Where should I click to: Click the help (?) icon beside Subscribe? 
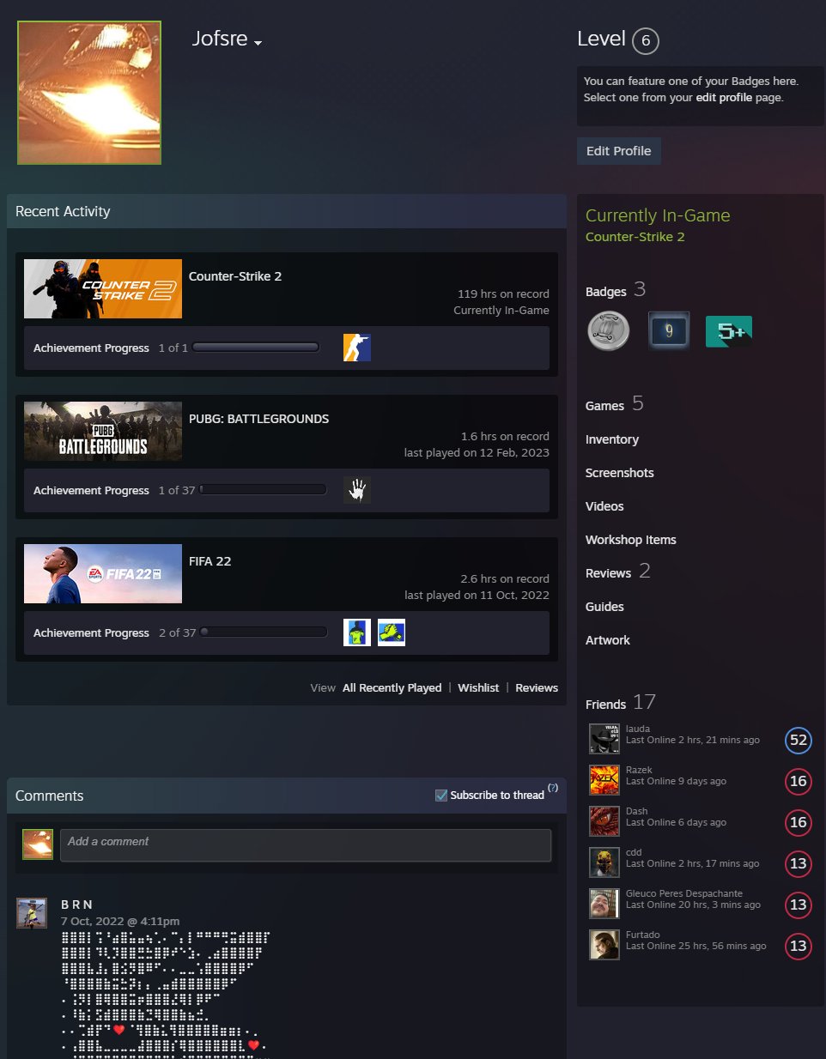[x=553, y=788]
